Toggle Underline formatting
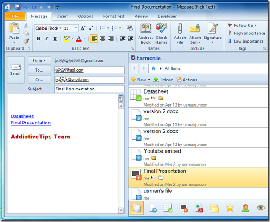This screenshot has height=222, width=270. [x=55, y=38]
